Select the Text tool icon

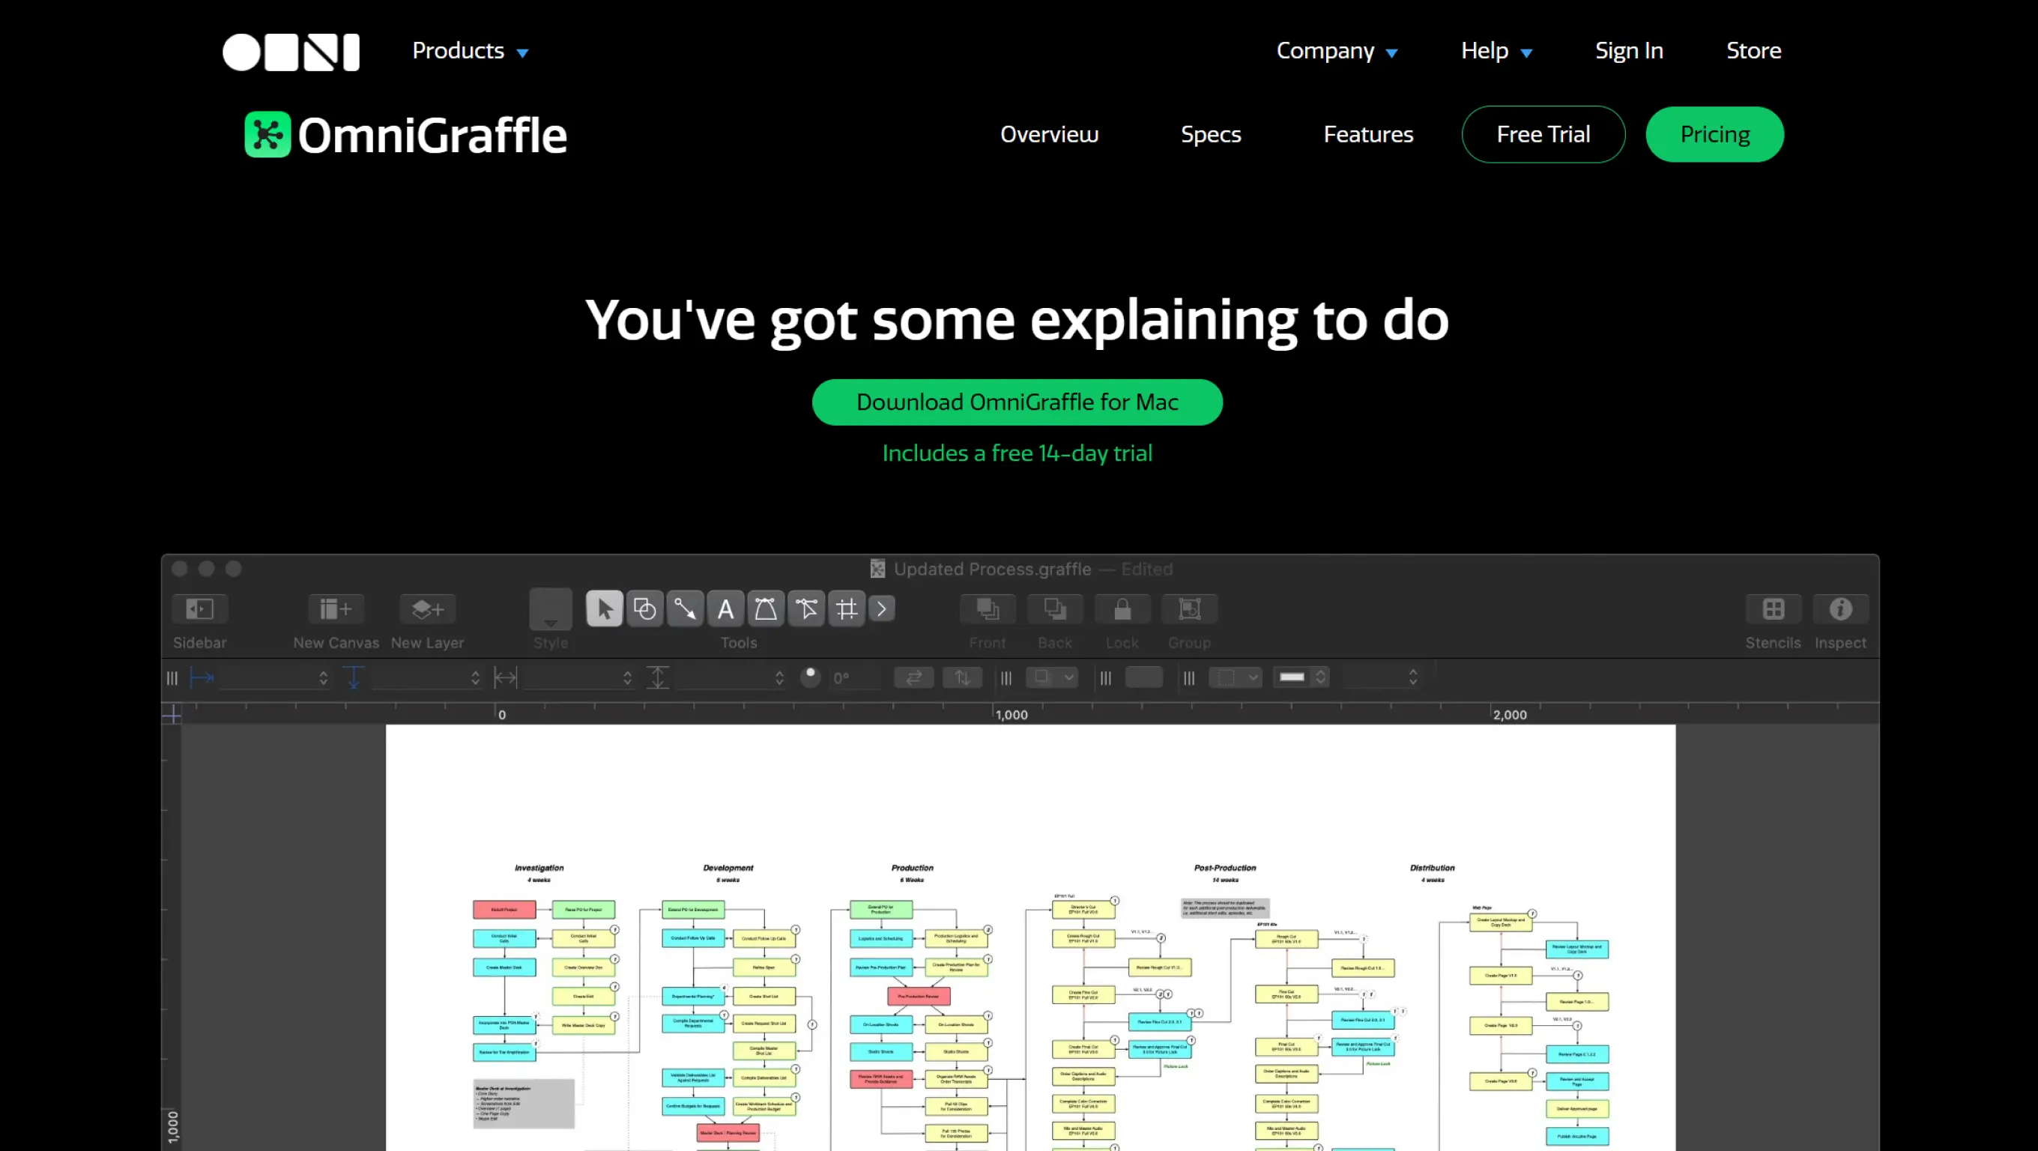point(725,609)
